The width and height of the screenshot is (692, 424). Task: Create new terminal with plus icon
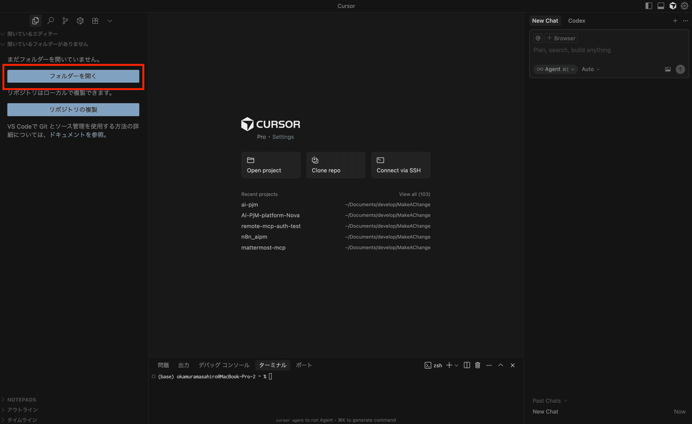click(x=450, y=365)
